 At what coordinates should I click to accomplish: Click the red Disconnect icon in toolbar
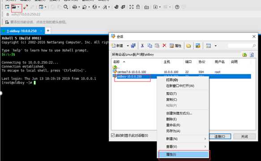click(x=26, y=7)
